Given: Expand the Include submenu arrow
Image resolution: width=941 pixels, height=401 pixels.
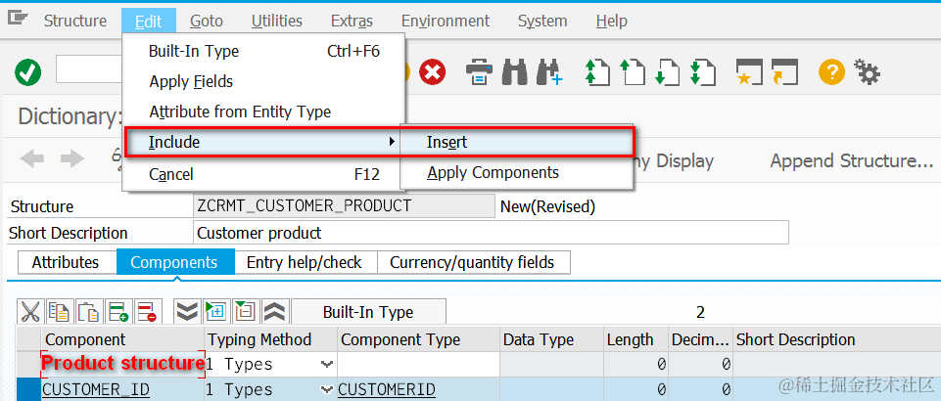Looking at the screenshot, I should (392, 142).
